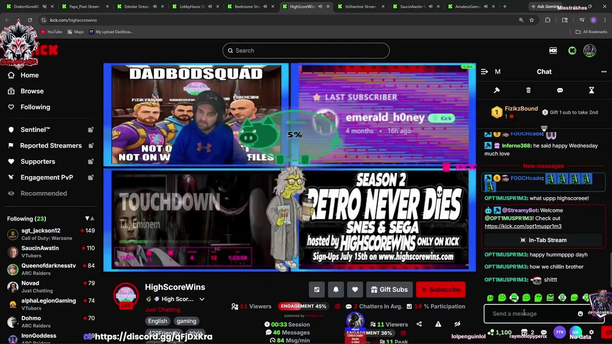The width and height of the screenshot is (612, 344).
Task: Click the theater-mode icon left of the bell
Action: click(317, 290)
